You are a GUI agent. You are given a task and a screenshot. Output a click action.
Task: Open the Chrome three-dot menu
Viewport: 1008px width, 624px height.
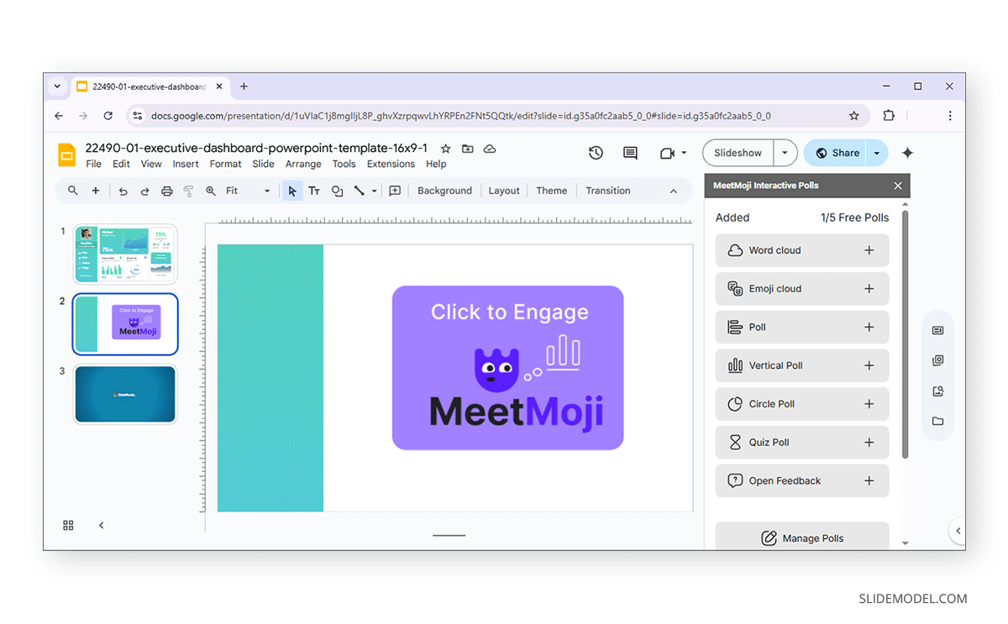[x=950, y=116]
